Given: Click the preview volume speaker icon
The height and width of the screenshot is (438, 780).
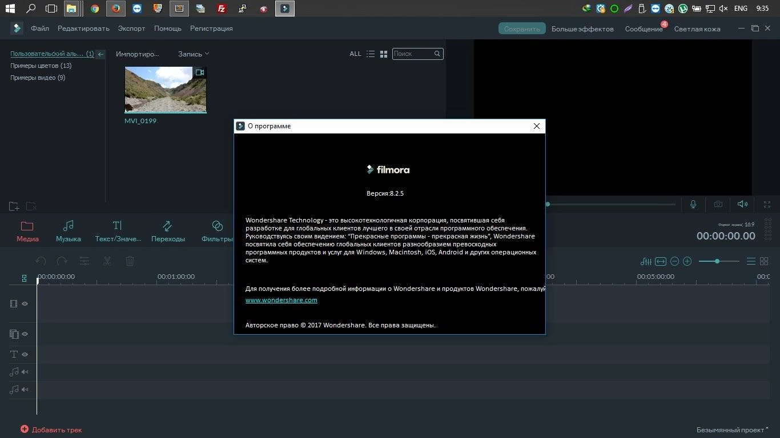Looking at the screenshot, I should coord(742,204).
